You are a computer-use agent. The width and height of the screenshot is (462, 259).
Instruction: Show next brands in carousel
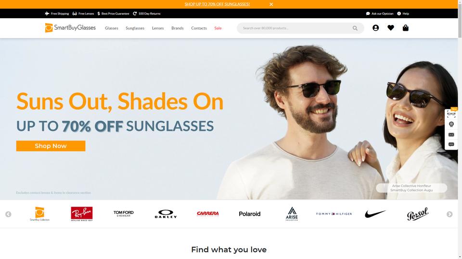449,214
